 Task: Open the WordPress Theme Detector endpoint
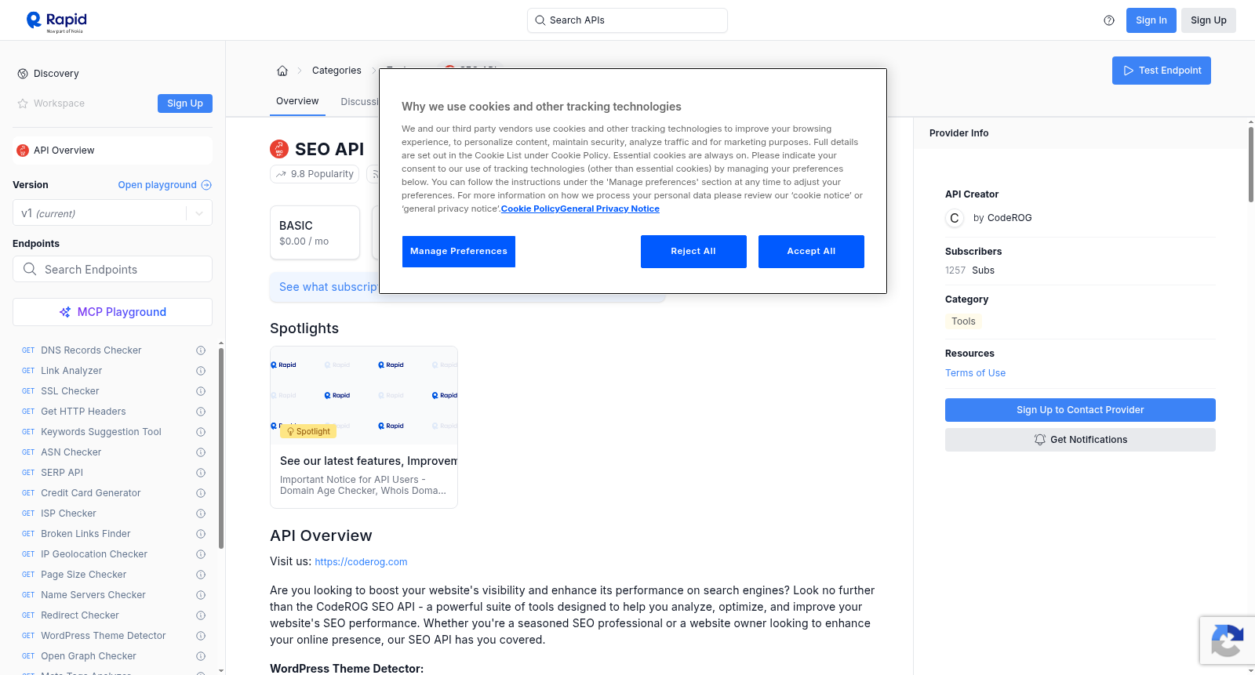[104, 636]
